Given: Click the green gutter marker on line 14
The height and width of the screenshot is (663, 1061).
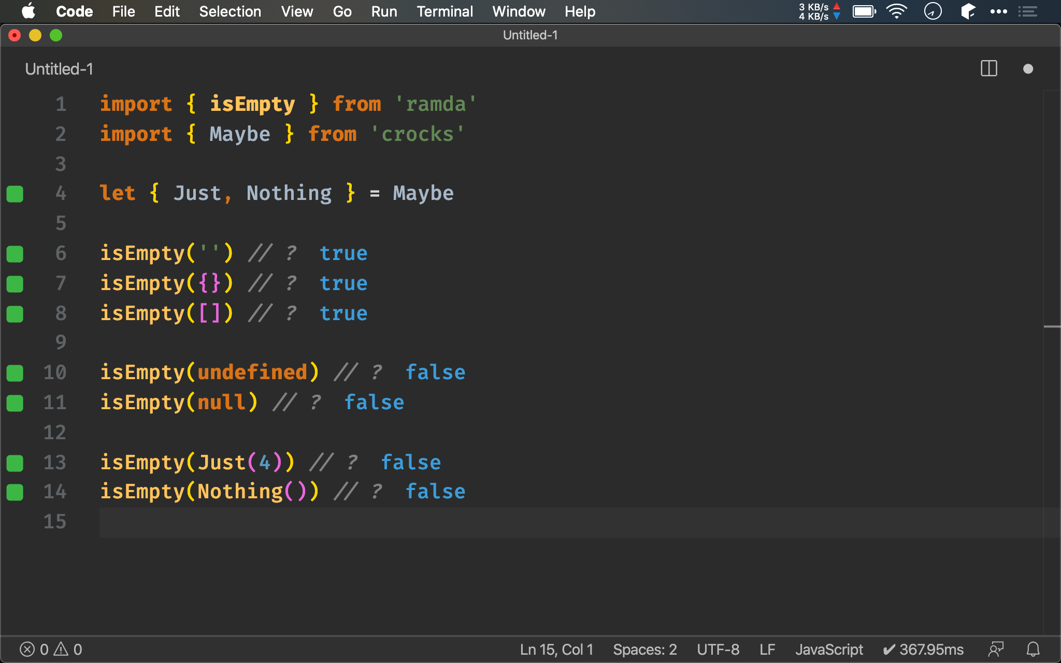Looking at the screenshot, I should [15, 492].
